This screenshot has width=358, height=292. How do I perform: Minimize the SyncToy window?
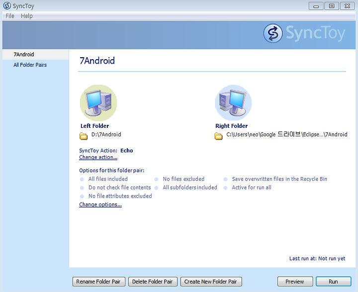click(316, 6)
